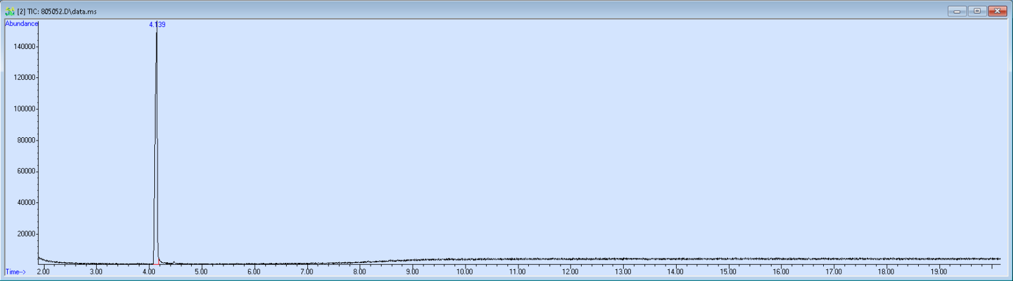This screenshot has width=1013, height=281.
Task: Click the chromatogram window icon in title bar
Action: (10, 11)
